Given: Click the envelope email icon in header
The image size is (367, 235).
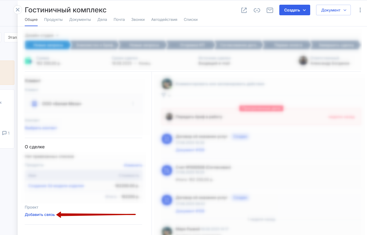Looking at the screenshot, I should pyautogui.click(x=270, y=10).
